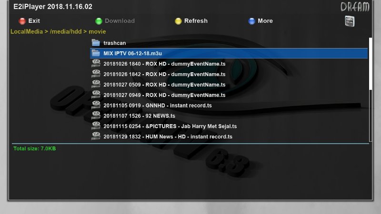This screenshot has height=214, width=381.
Task: Click film reel icon for GNNHD instant record
Action: coord(96,105)
